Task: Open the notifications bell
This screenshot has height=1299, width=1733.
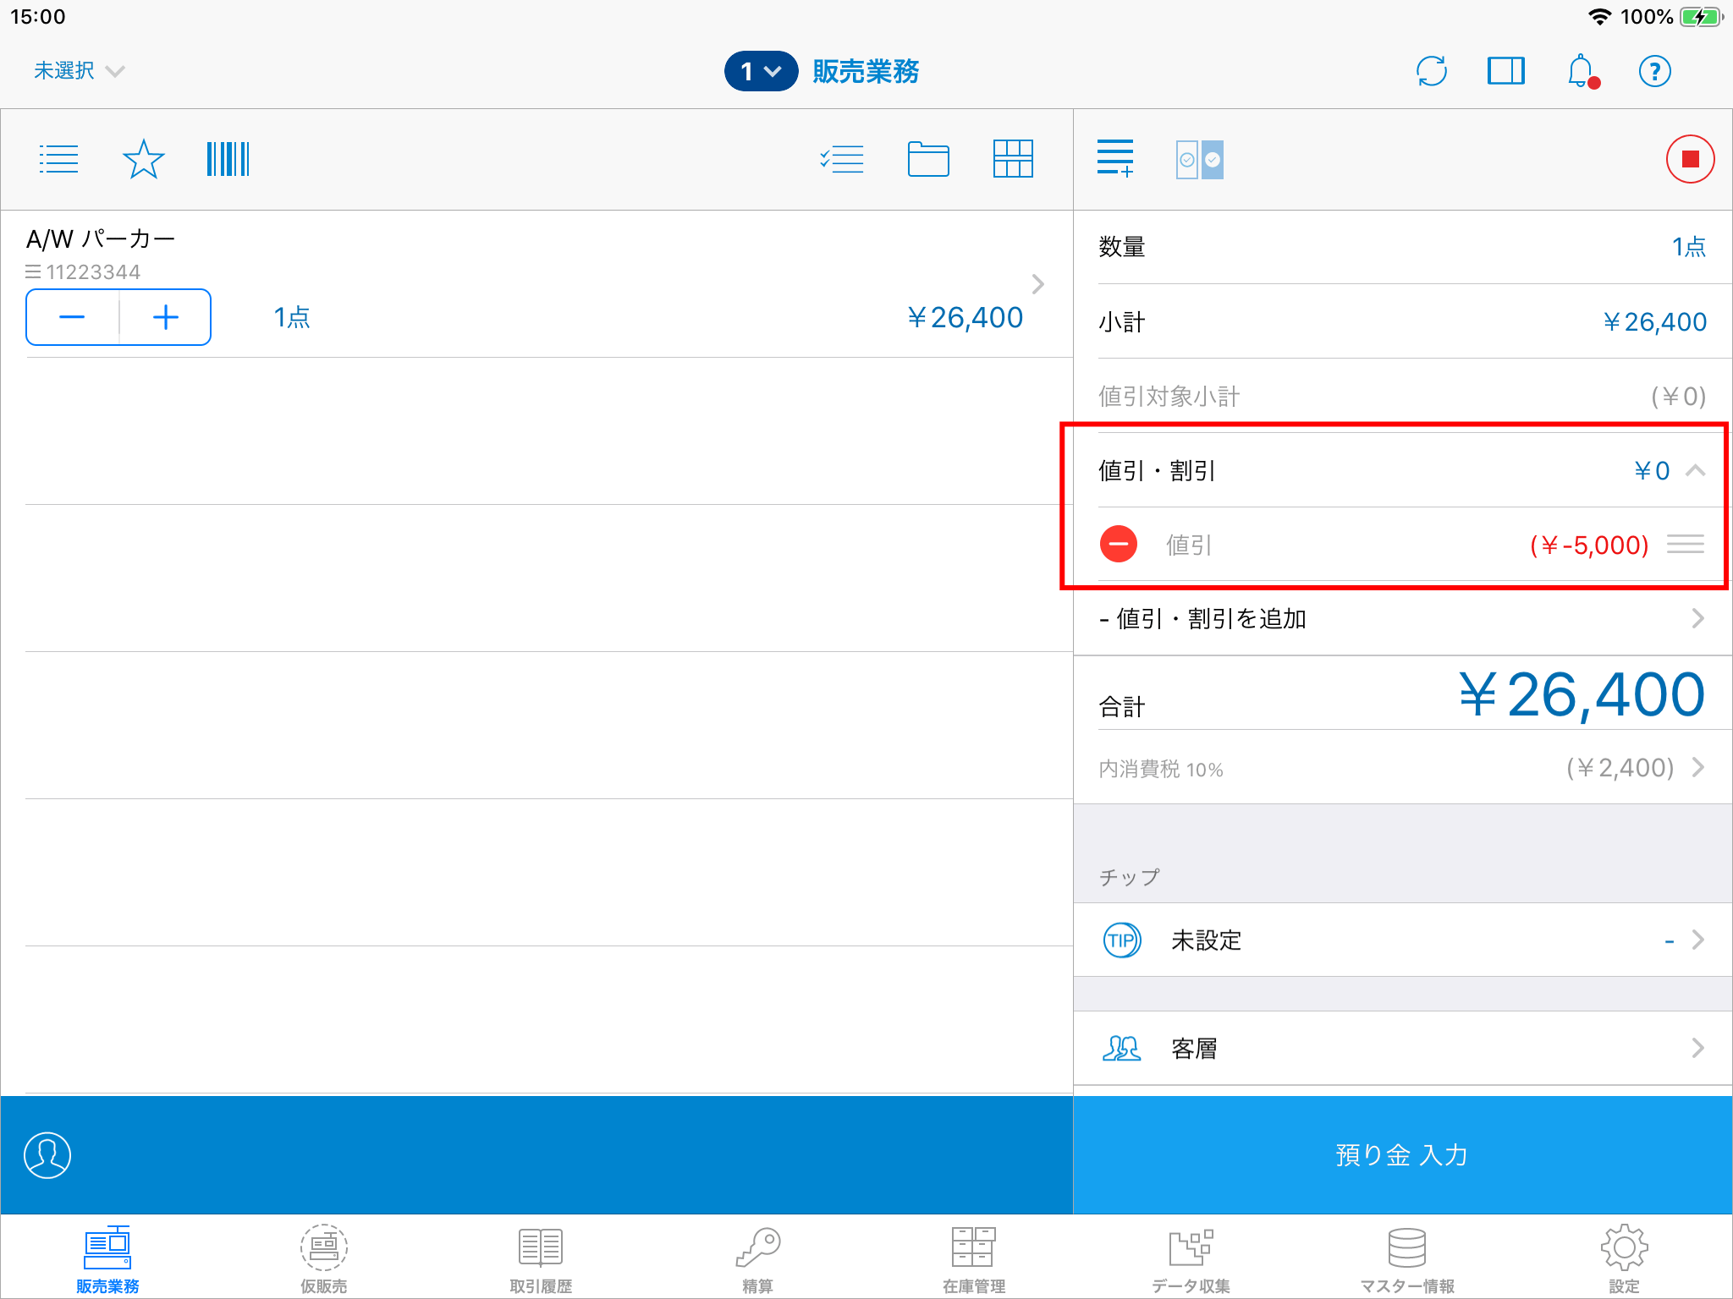Action: tap(1580, 71)
